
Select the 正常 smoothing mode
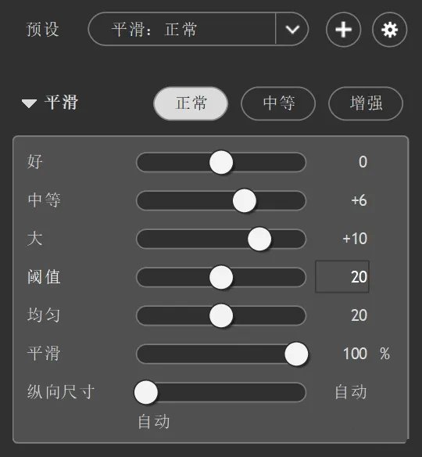coord(191,103)
